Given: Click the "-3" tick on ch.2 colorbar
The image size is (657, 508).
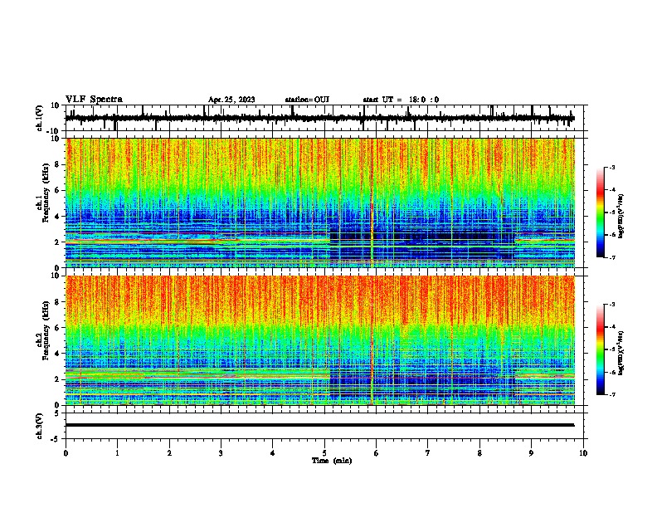Looking at the screenshot, I should (611, 305).
